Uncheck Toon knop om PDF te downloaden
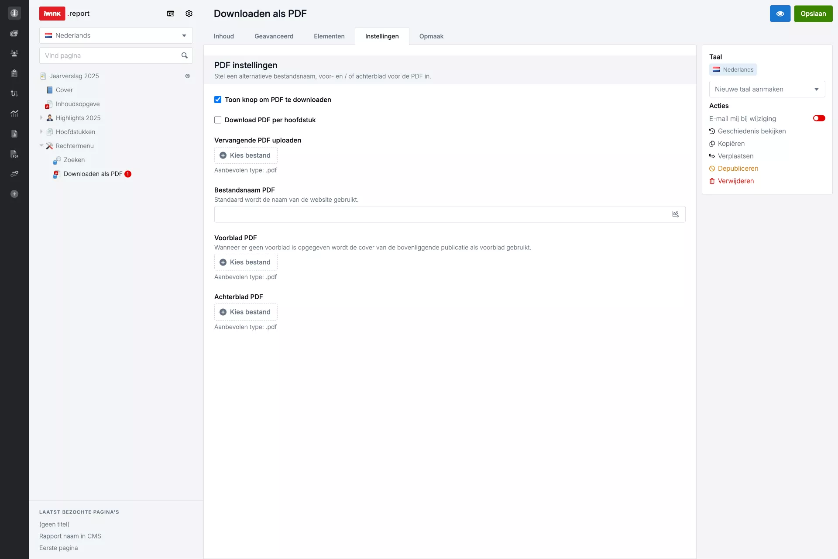The height and width of the screenshot is (559, 838). pos(218,100)
